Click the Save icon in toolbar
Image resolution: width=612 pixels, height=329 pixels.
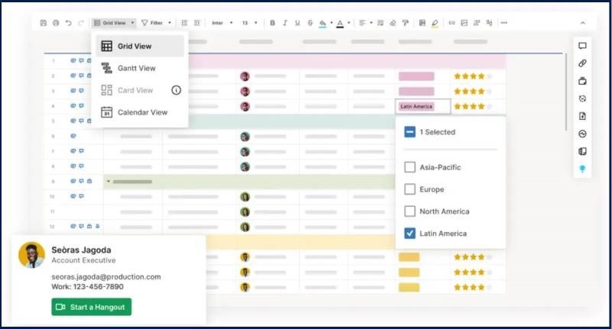pyautogui.click(x=44, y=23)
